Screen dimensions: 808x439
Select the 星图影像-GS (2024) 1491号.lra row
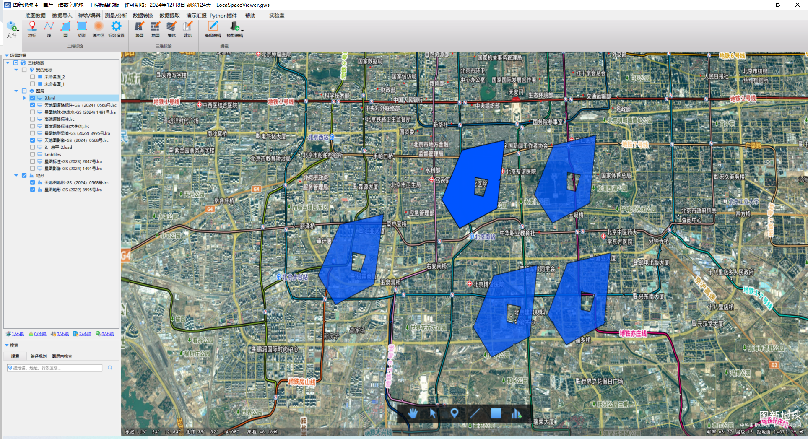[x=73, y=169]
